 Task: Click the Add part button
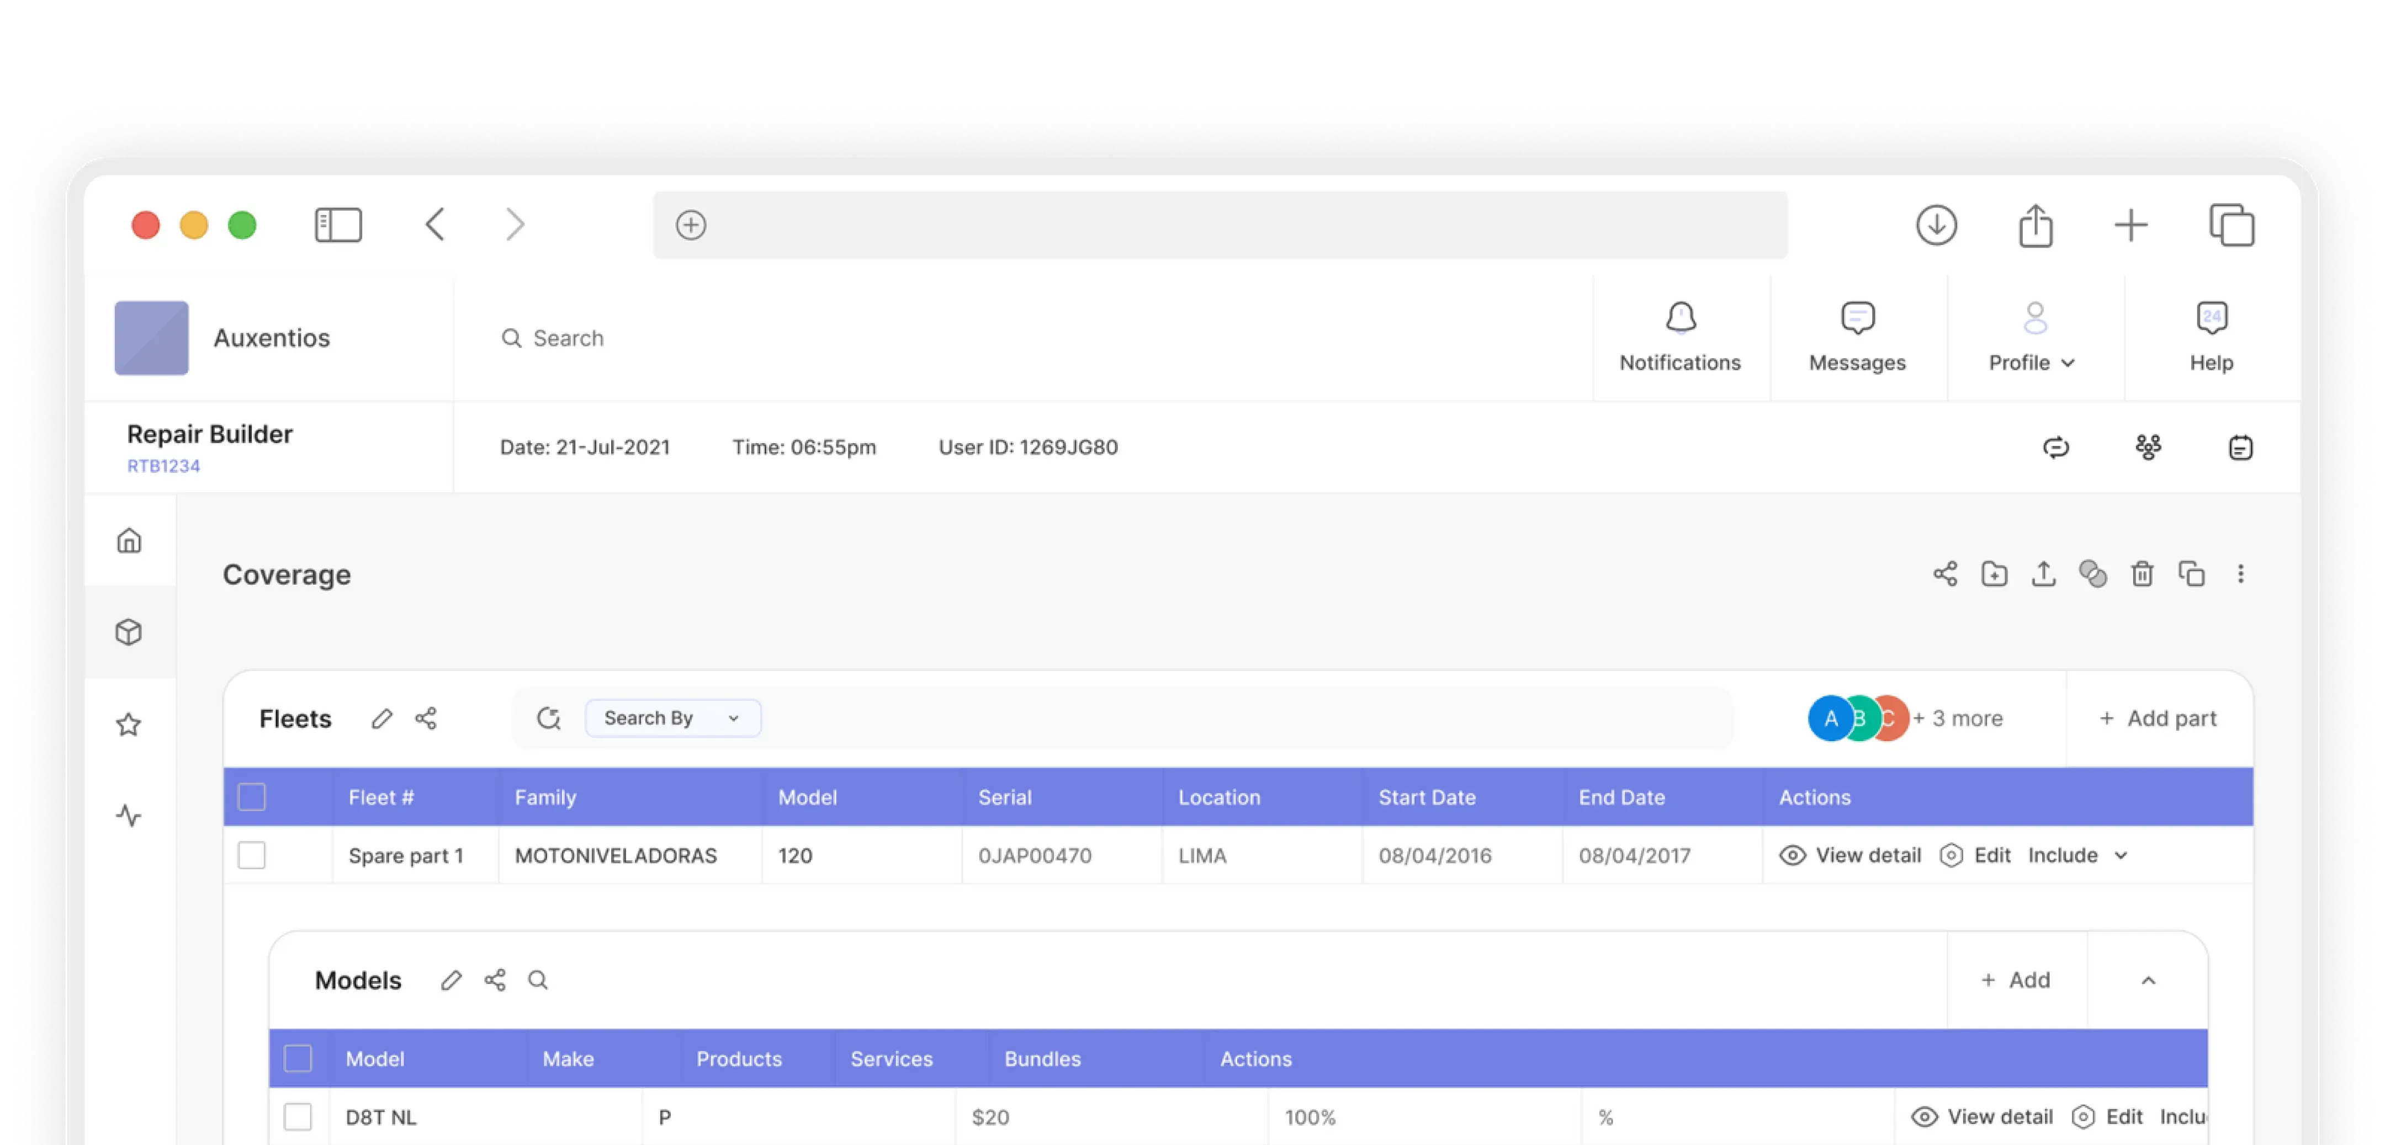pyautogui.click(x=2158, y=718)
